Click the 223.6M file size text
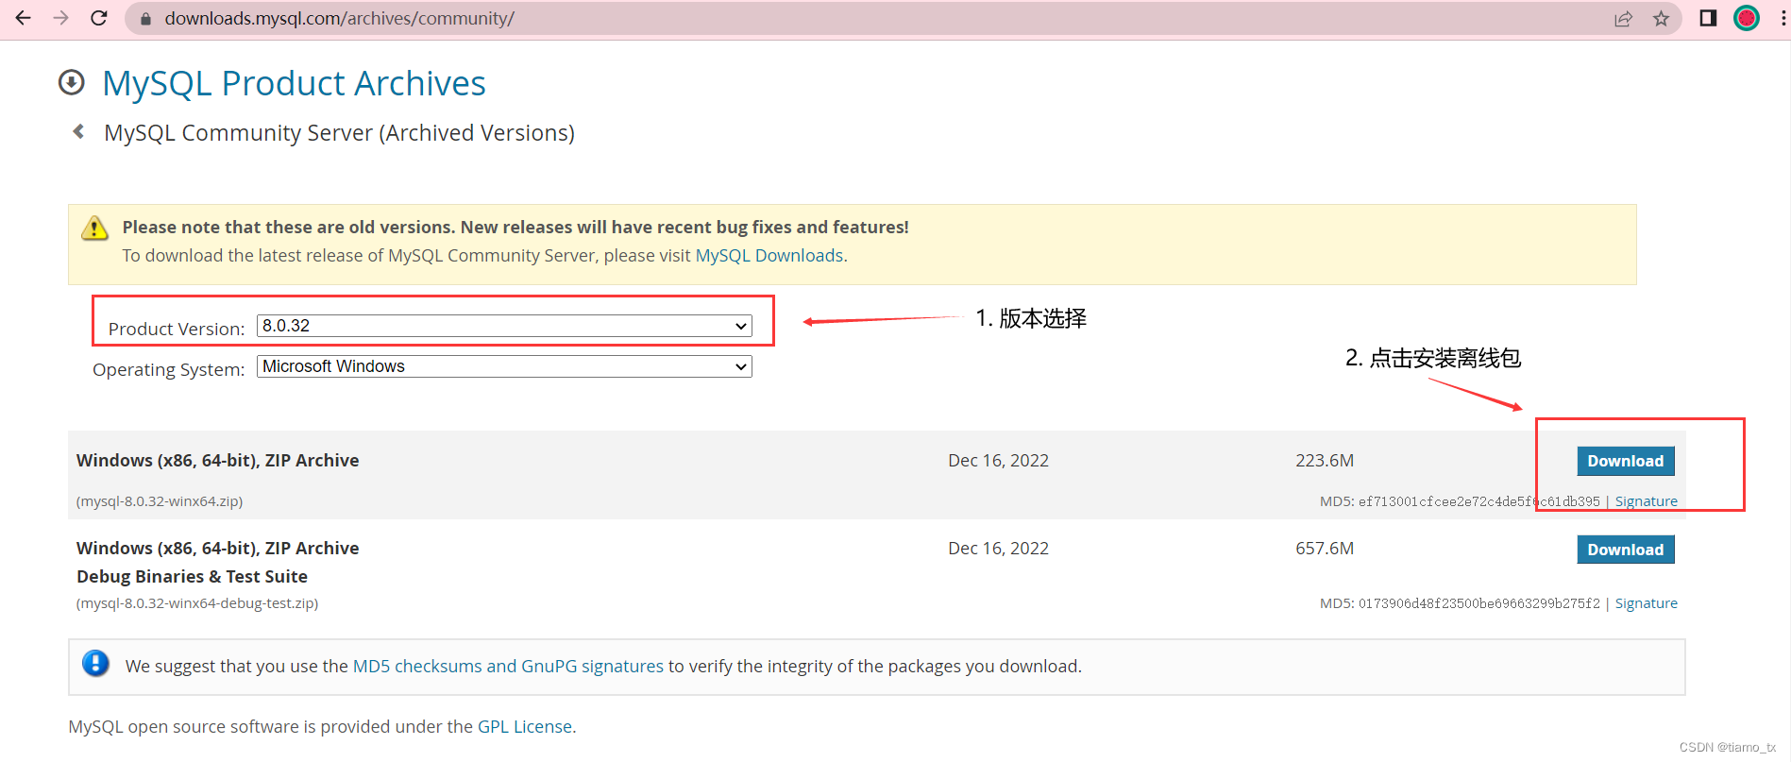This screenshot has height=762, width=1791. (1325, 461)
